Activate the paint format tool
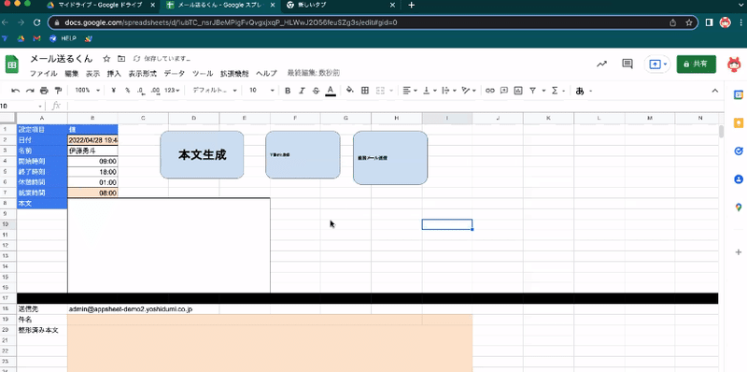Image resolution: width=747 pixels, height=372 pixels. [x=58, y=91]
